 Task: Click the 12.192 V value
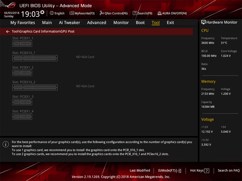point(207,132)
